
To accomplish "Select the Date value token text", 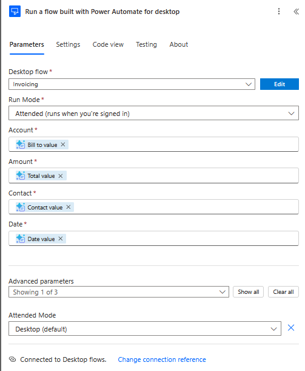I will (41, 239).
